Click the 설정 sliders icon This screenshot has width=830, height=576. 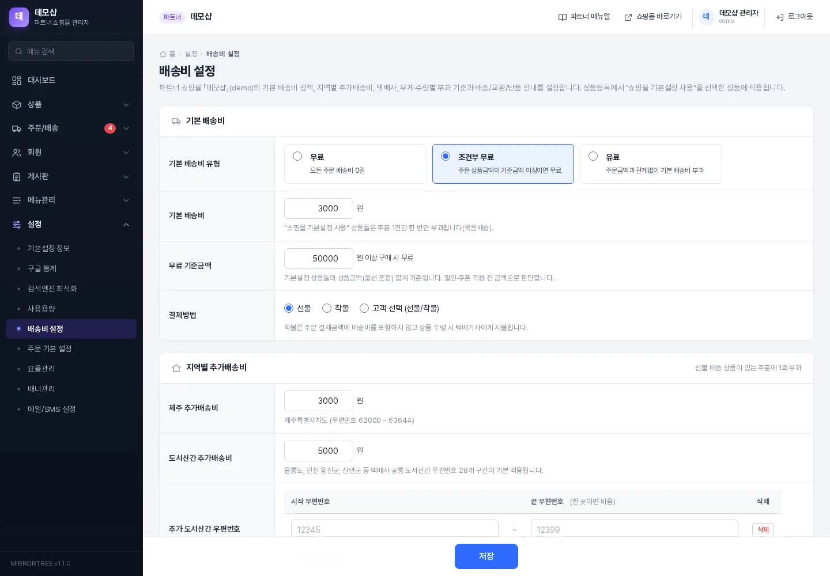click(x=17, y=224)
